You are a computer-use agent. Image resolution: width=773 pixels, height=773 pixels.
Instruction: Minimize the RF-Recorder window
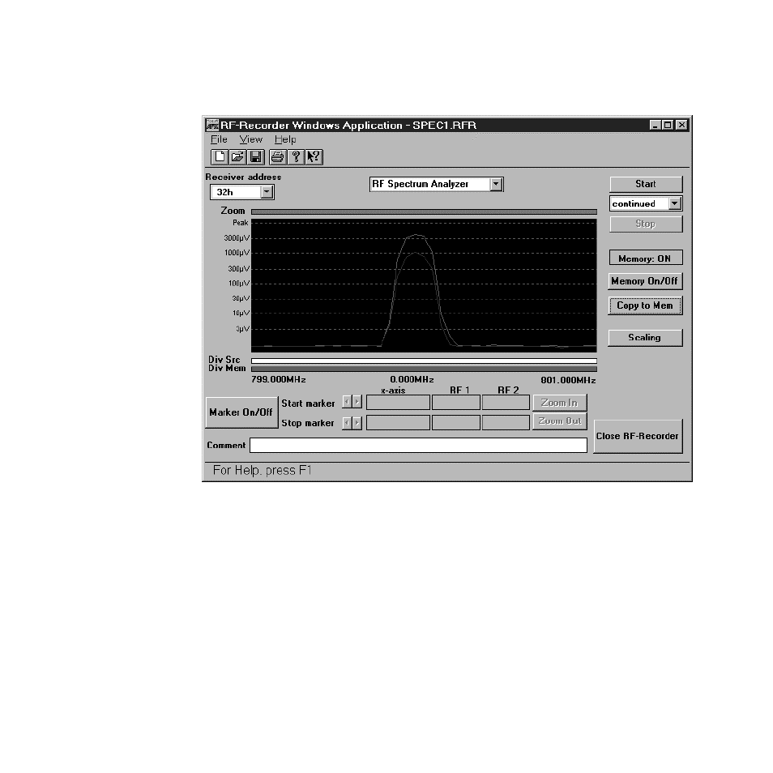pos(656,126)
